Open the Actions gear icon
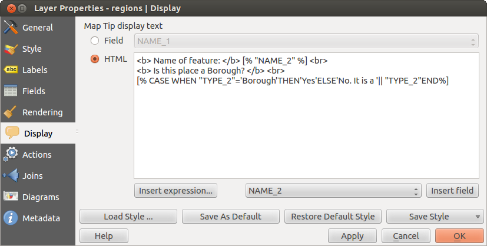The height and width of the screenshot is (246, 487). coord(10,155)
